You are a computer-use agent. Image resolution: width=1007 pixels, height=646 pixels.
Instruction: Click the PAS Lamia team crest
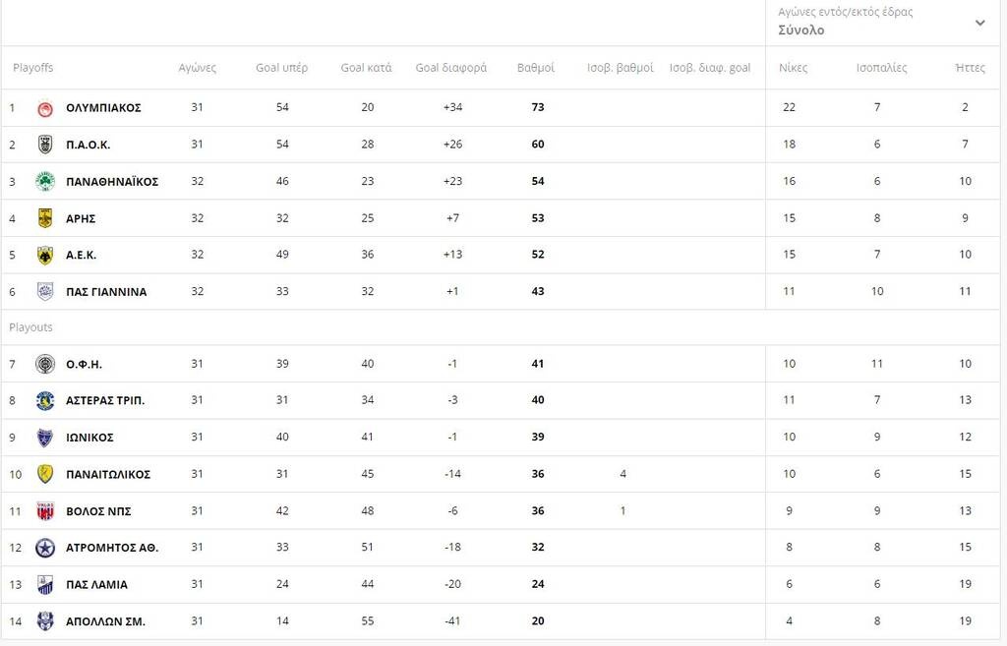pos(45,585)
